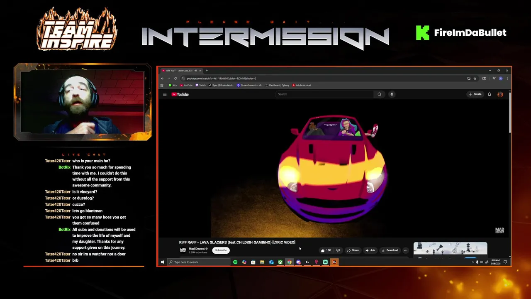Open the chess video thumbnail in sidebar
The image size is (531, 299).
450,248
